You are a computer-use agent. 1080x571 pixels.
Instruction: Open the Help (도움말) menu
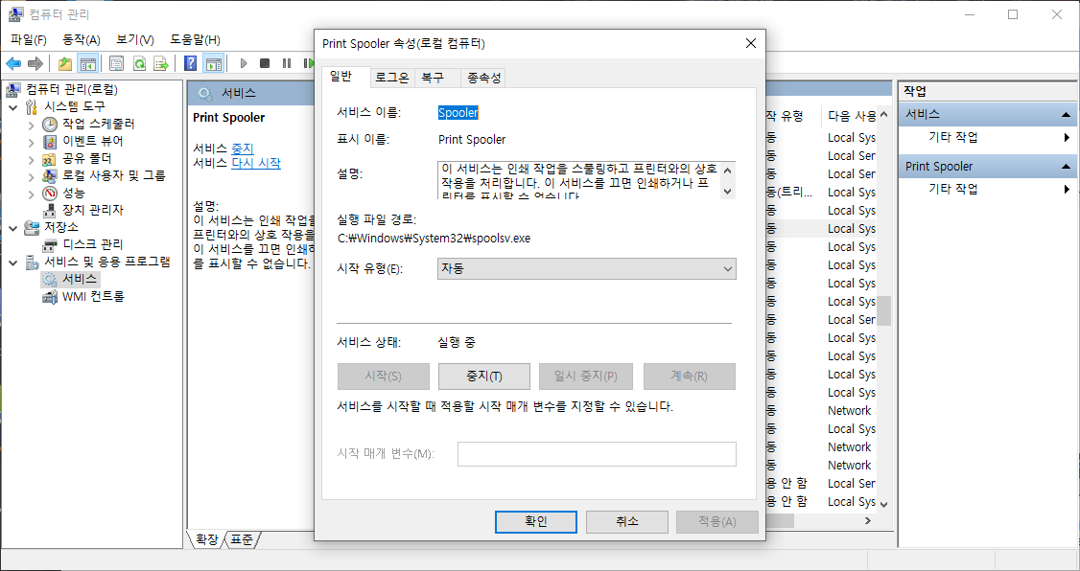(x=195, y=40)
